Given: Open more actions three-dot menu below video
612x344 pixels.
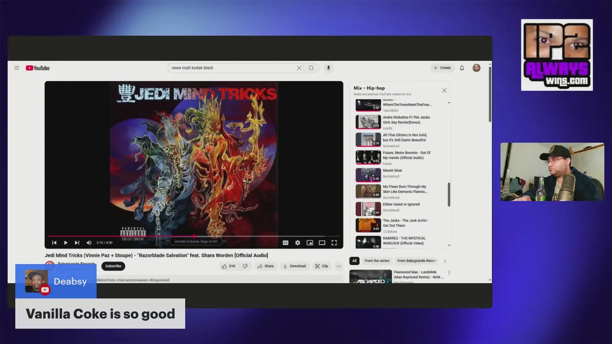Looking at the screenshot, I should [x=339, y=266].
